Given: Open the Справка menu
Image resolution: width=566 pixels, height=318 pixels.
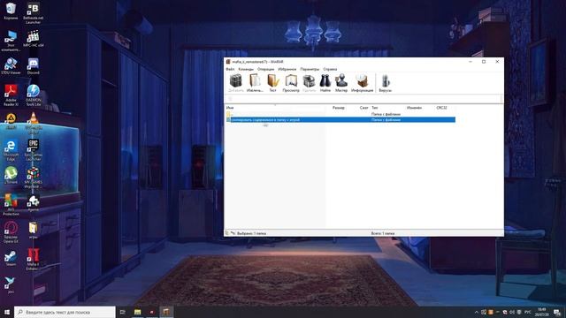Looking at the screenshot, I should [330, 69].
